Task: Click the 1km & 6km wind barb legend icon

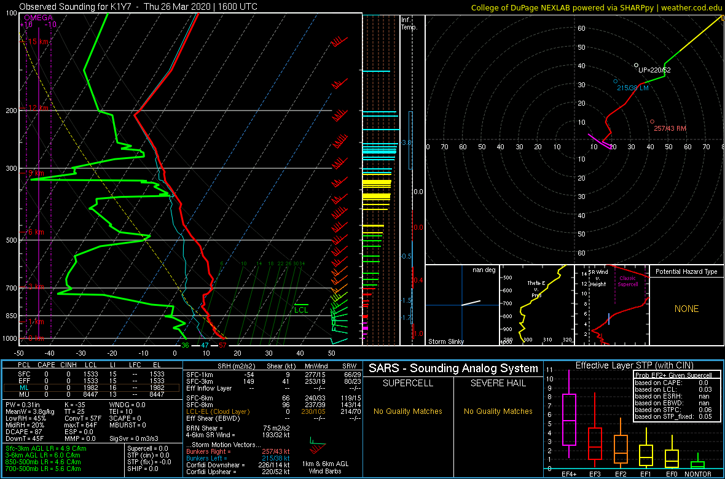Action: [x=316, y=446]
